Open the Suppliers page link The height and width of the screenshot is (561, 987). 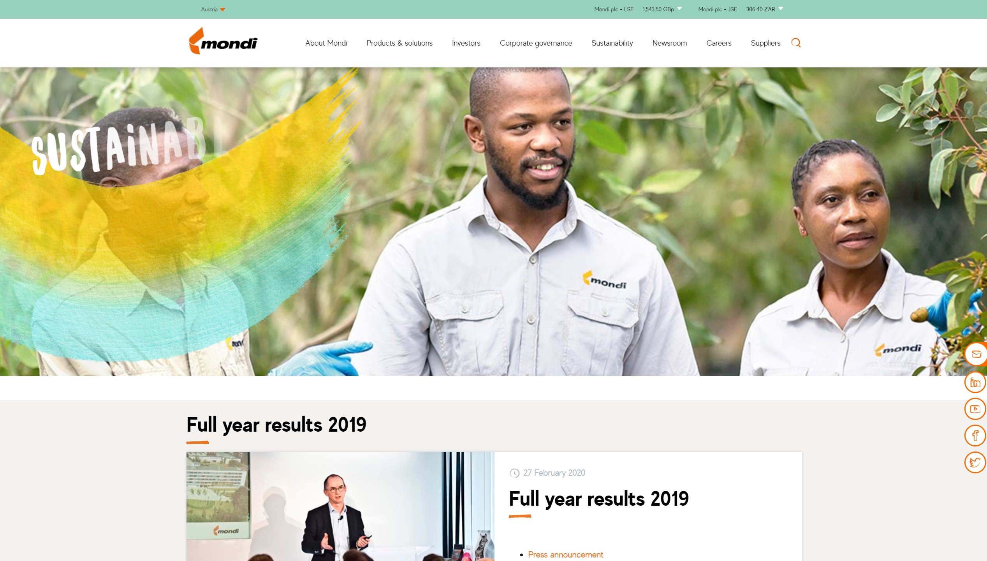pyautogui.click(x=765, y=43)
